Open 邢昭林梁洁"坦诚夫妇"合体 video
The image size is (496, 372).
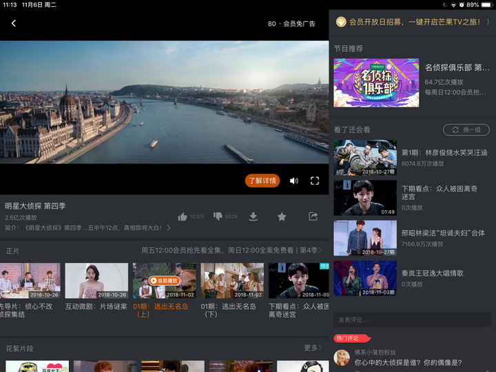click(x=365, y=238)
